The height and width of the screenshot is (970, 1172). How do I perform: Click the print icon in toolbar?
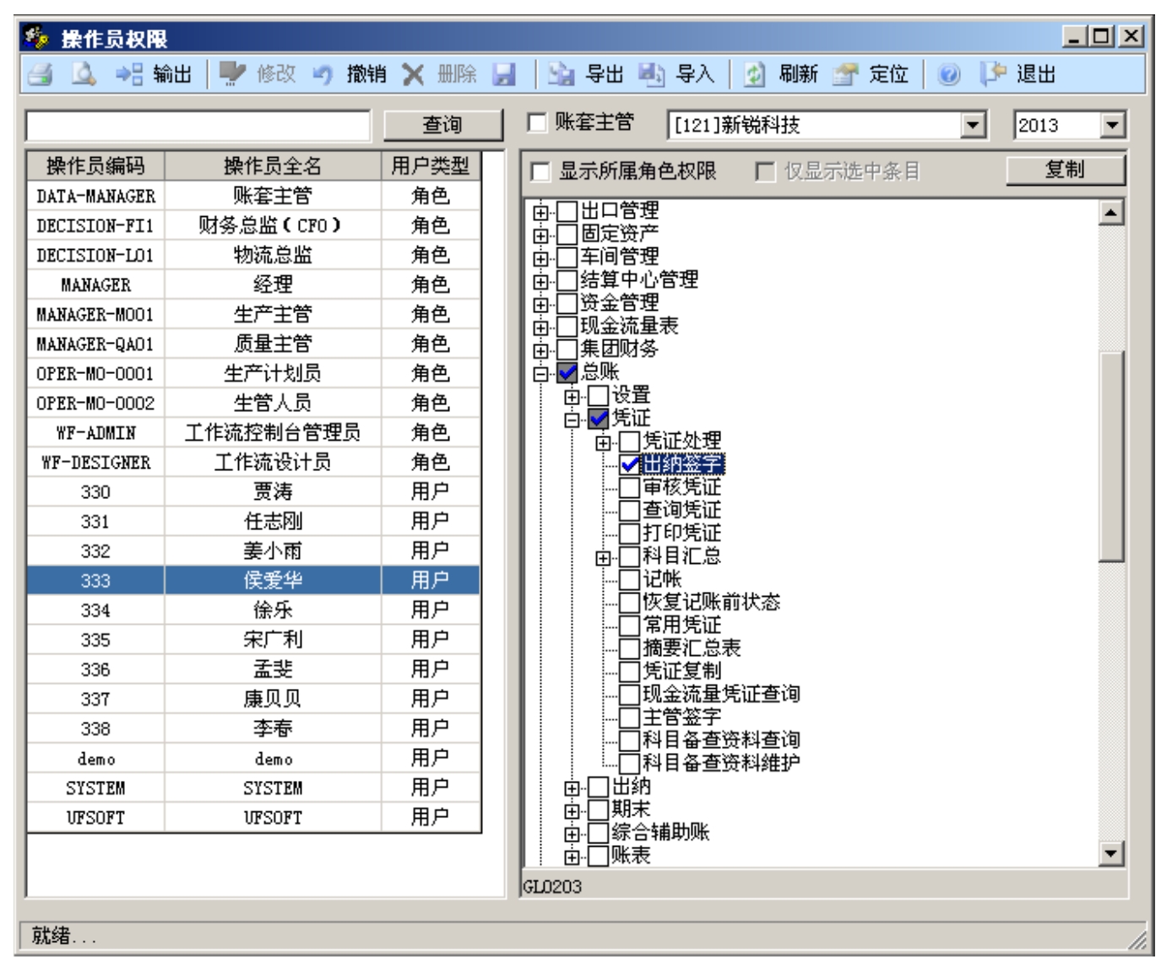pos(39,75)
